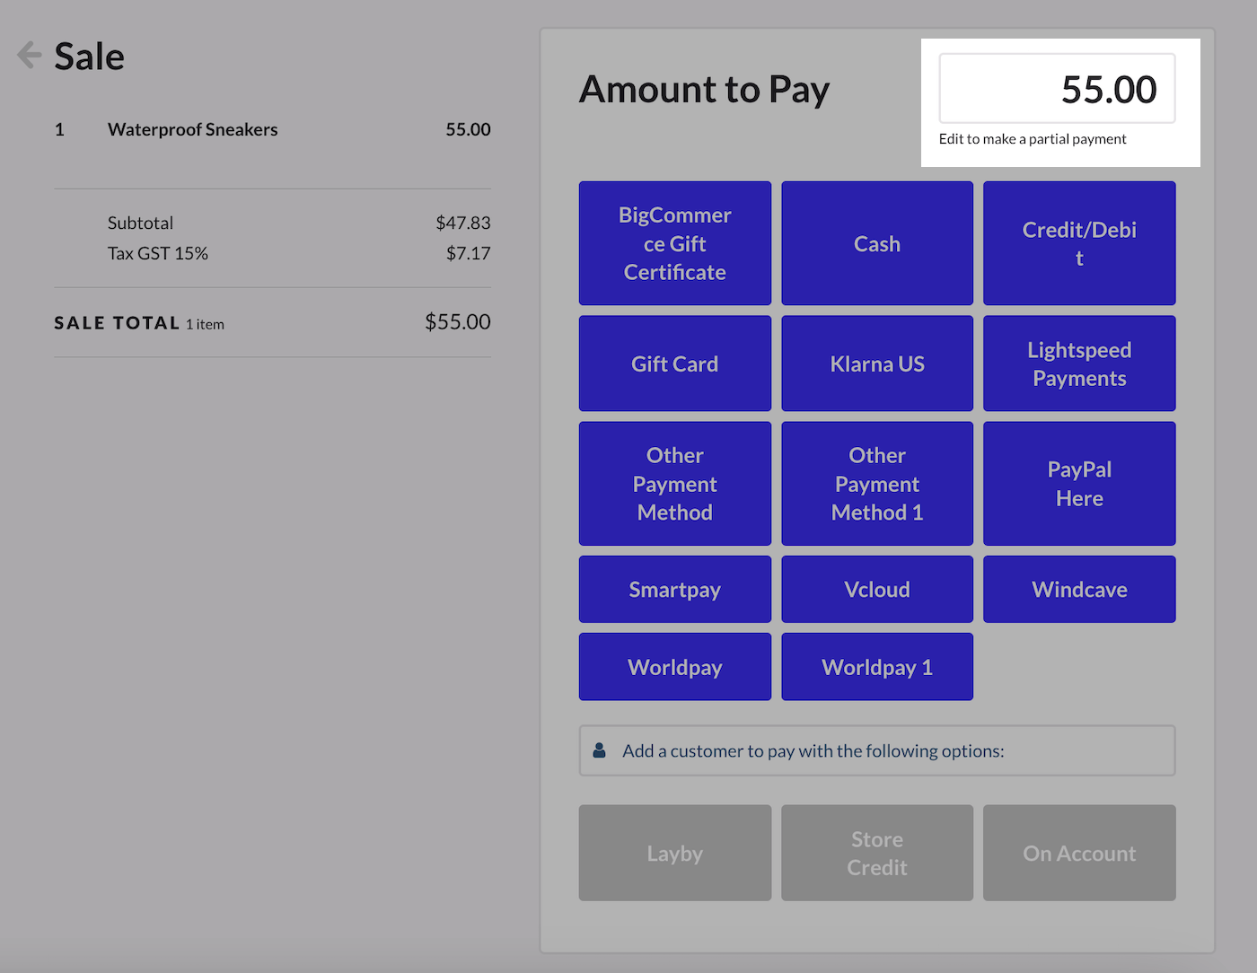Click the Sale heading
1257x973 pixels.
point(89,56)
